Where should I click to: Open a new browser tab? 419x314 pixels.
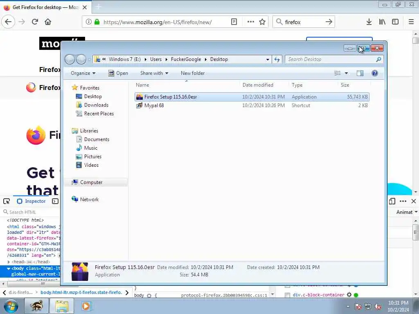(x=98, y=7)
